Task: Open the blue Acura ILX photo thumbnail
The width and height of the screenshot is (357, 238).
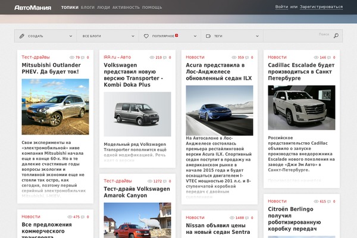Action: click(x=220, y=111)
